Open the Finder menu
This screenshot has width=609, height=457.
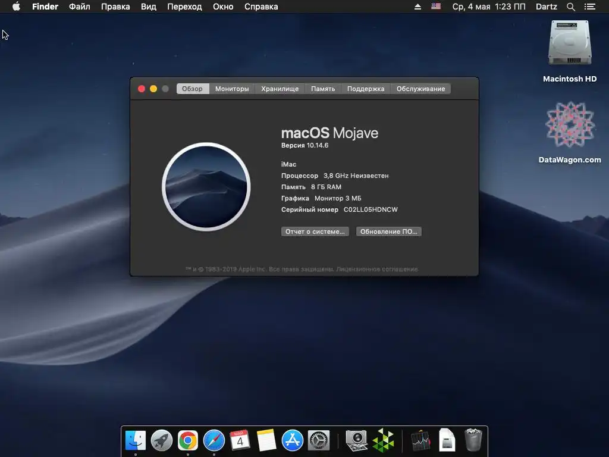(x=45, y=7)
